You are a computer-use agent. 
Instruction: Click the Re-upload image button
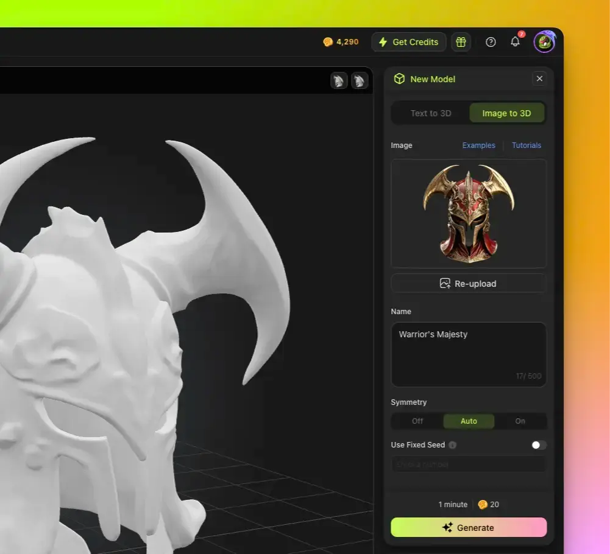(468, 284)
